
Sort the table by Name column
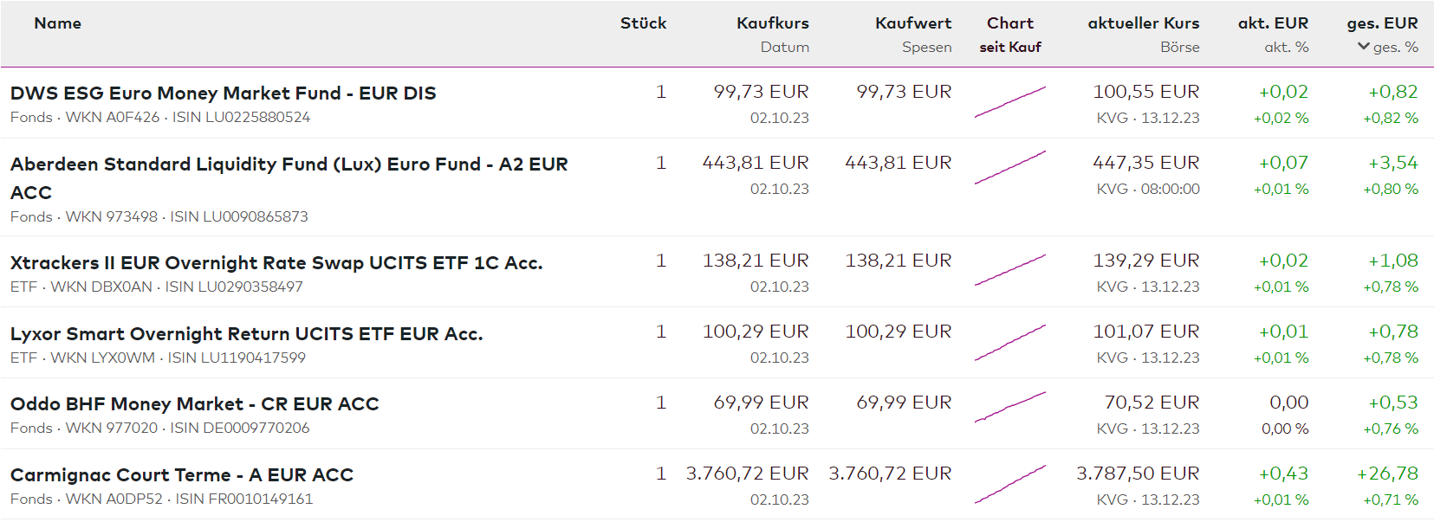click(x=58, y=23)
